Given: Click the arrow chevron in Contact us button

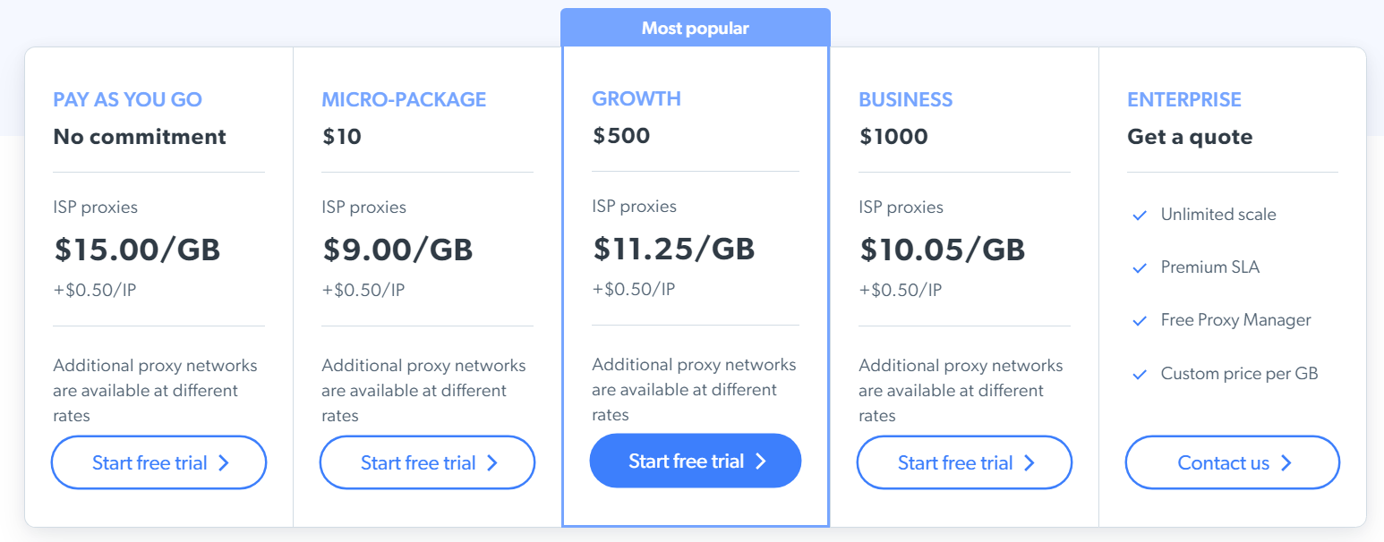Looking at the screenshot, I should 1286,463.
